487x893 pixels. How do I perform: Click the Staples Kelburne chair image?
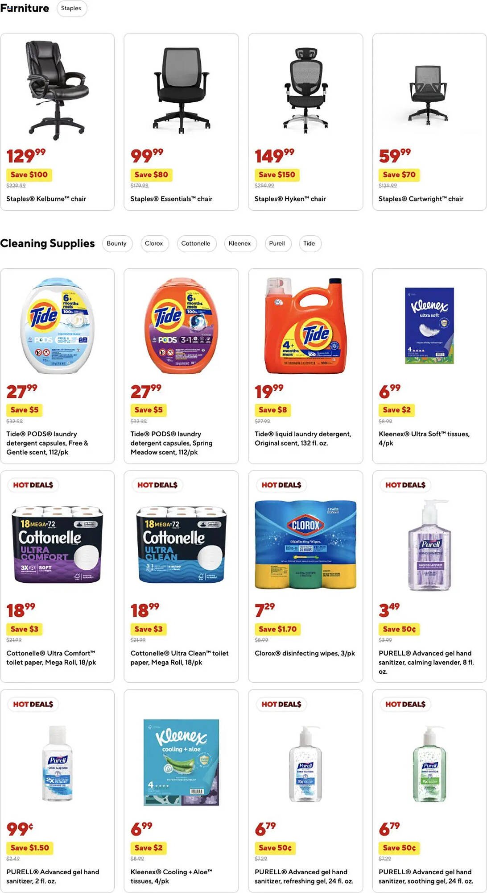click(57, 89)
